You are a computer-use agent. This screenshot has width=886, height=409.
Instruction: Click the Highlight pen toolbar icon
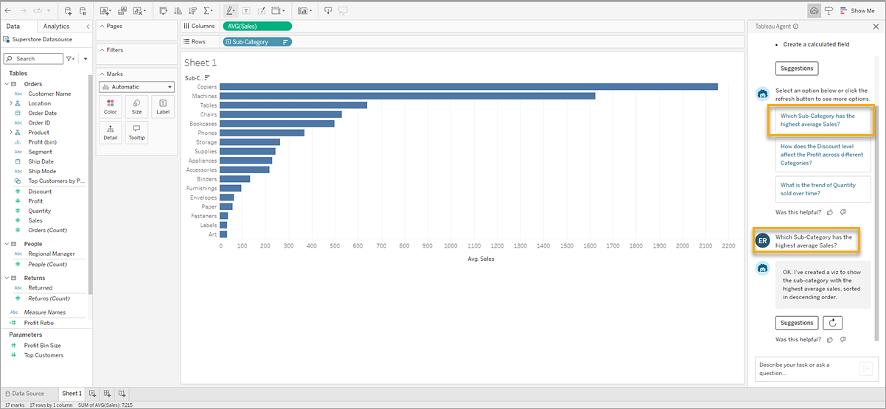231,11
